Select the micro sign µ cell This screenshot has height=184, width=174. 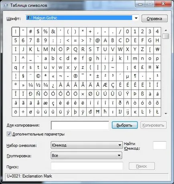point(127,76)
